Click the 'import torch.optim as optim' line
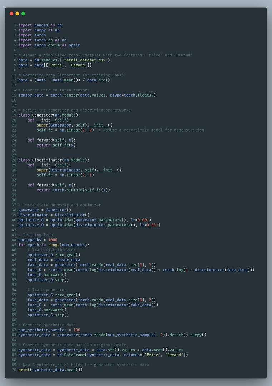 [x=49, y=45]
